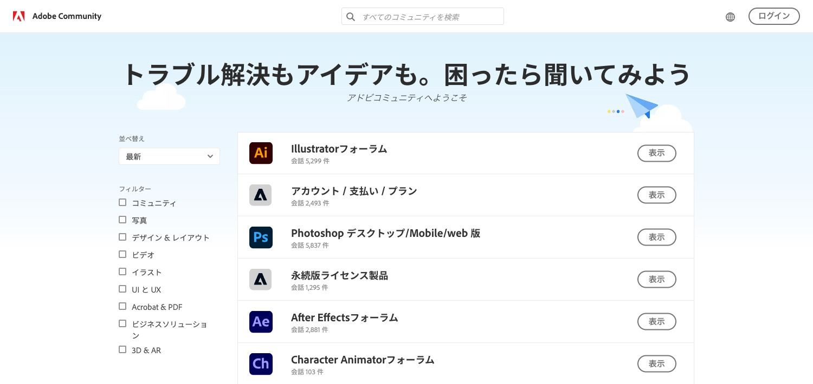Check the Acrobat & PDF filter
813x384 pixels.
tap(122, 306)
